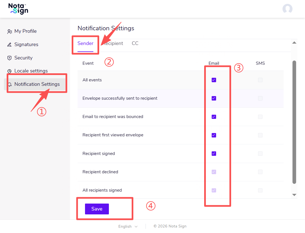Click the Notification Settings bell icon
This screenshot has width=305, height=233.
(9, 84)
